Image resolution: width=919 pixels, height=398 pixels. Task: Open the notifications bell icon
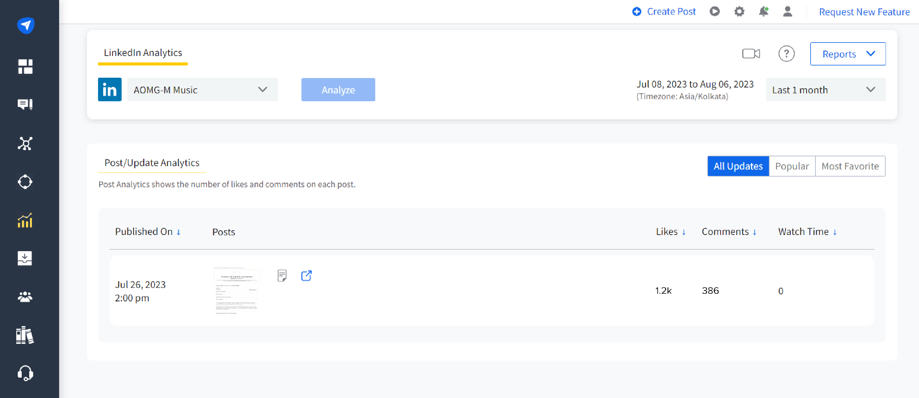(763, 12)
